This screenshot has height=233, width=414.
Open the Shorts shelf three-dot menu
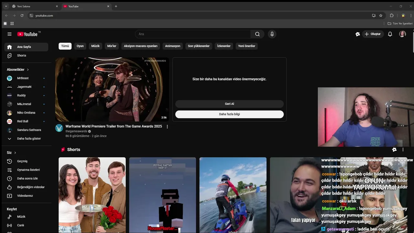click(403, 150)
